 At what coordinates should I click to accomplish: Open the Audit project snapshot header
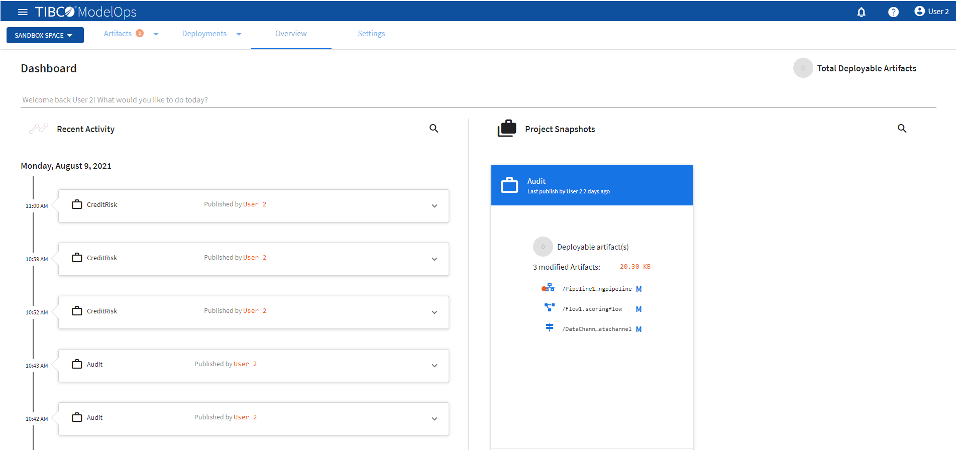click(592, 185)
